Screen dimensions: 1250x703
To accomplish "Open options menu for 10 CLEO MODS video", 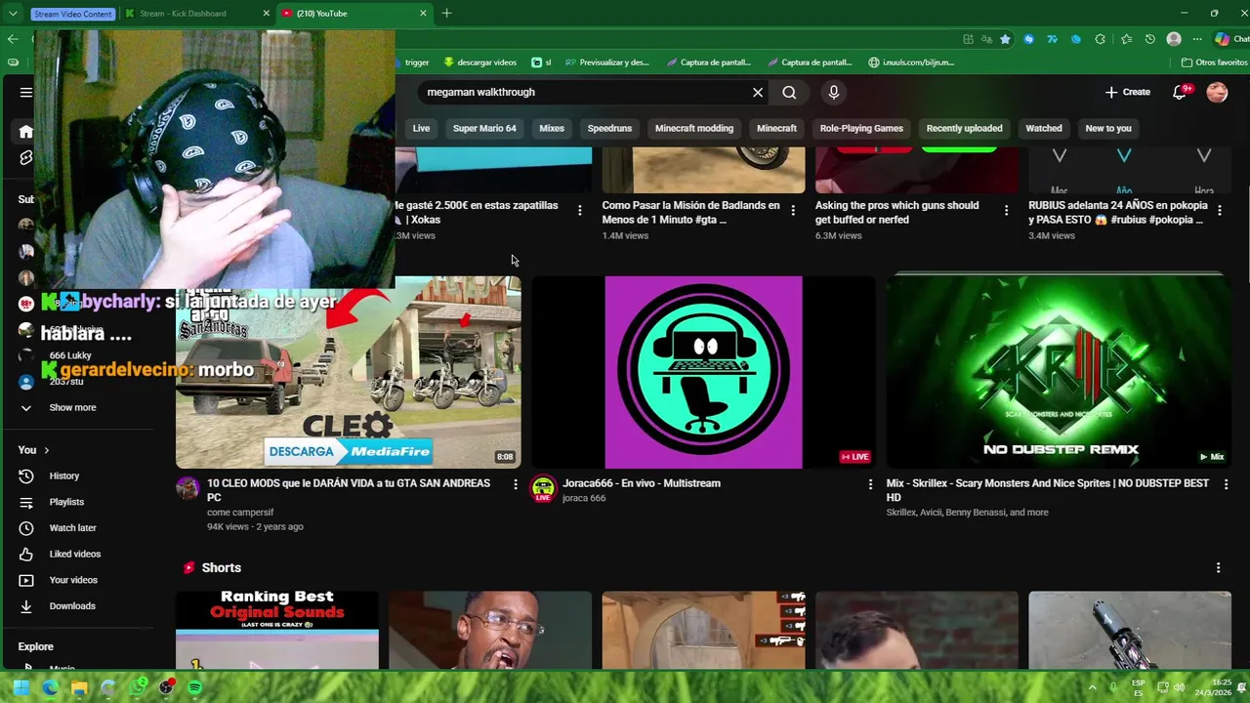I will point(516,484).
